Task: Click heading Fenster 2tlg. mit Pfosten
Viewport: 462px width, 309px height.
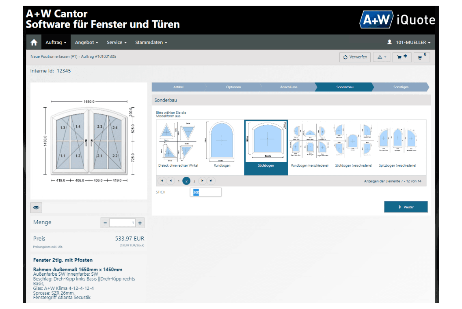Action: (x=63, y=260)
